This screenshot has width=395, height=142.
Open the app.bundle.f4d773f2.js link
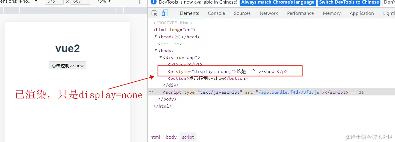pos(289,92)
